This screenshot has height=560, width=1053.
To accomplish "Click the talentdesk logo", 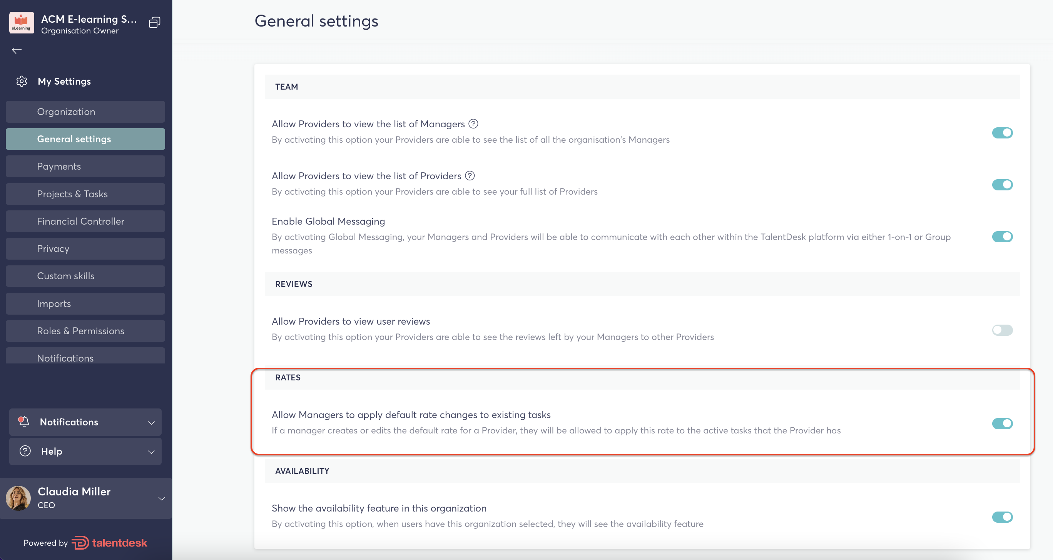I will [109, 542].
